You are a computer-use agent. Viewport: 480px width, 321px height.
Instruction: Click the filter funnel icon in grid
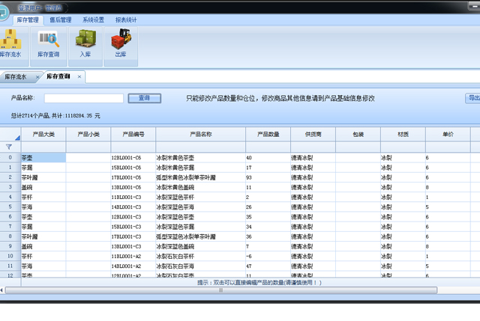pyautogui.click(x=9, y=147)
